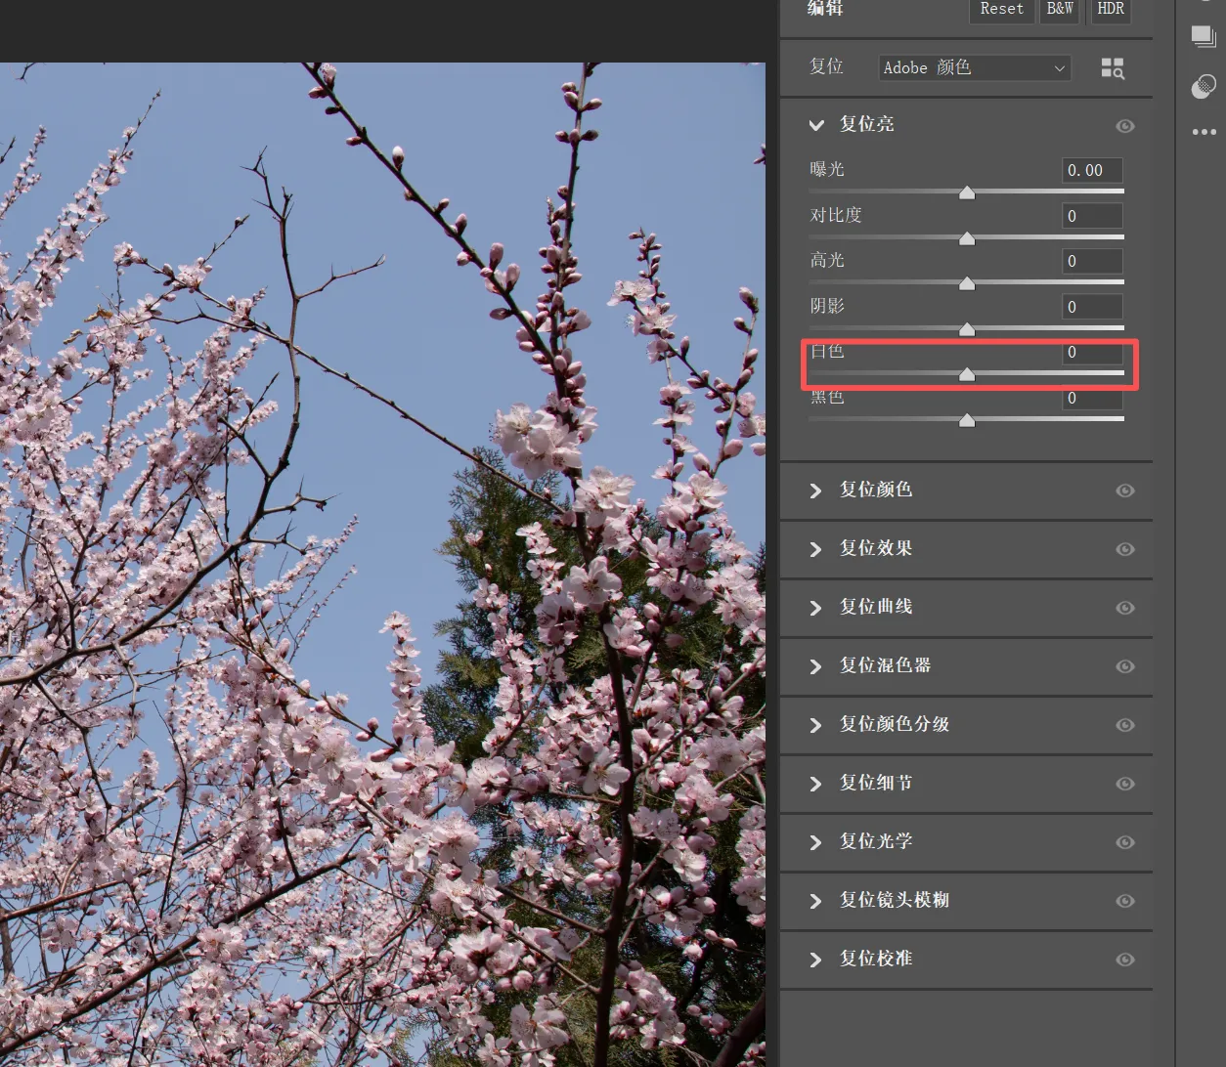1226x1067 pixels.
Task: Enable HDR editing mode
Action: point(1110,10)
